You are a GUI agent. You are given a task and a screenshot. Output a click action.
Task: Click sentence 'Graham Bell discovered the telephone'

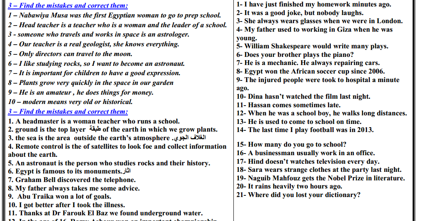(x=72, y=180)
